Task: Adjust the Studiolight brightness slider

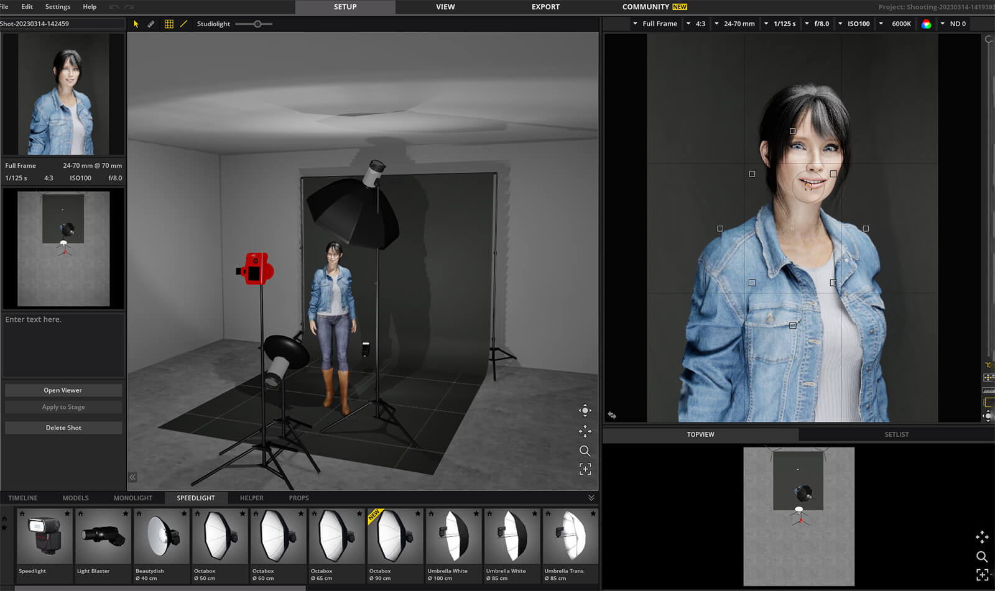Action: [257, 24]
